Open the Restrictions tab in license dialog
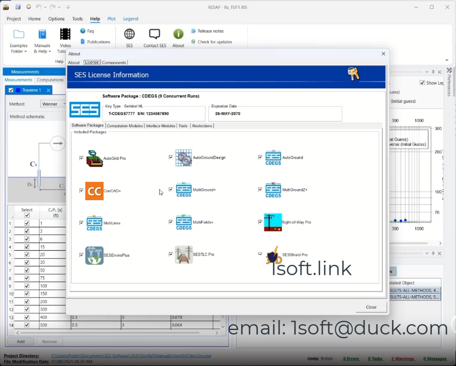Screen dimensions: 456x366 [202, 126]
